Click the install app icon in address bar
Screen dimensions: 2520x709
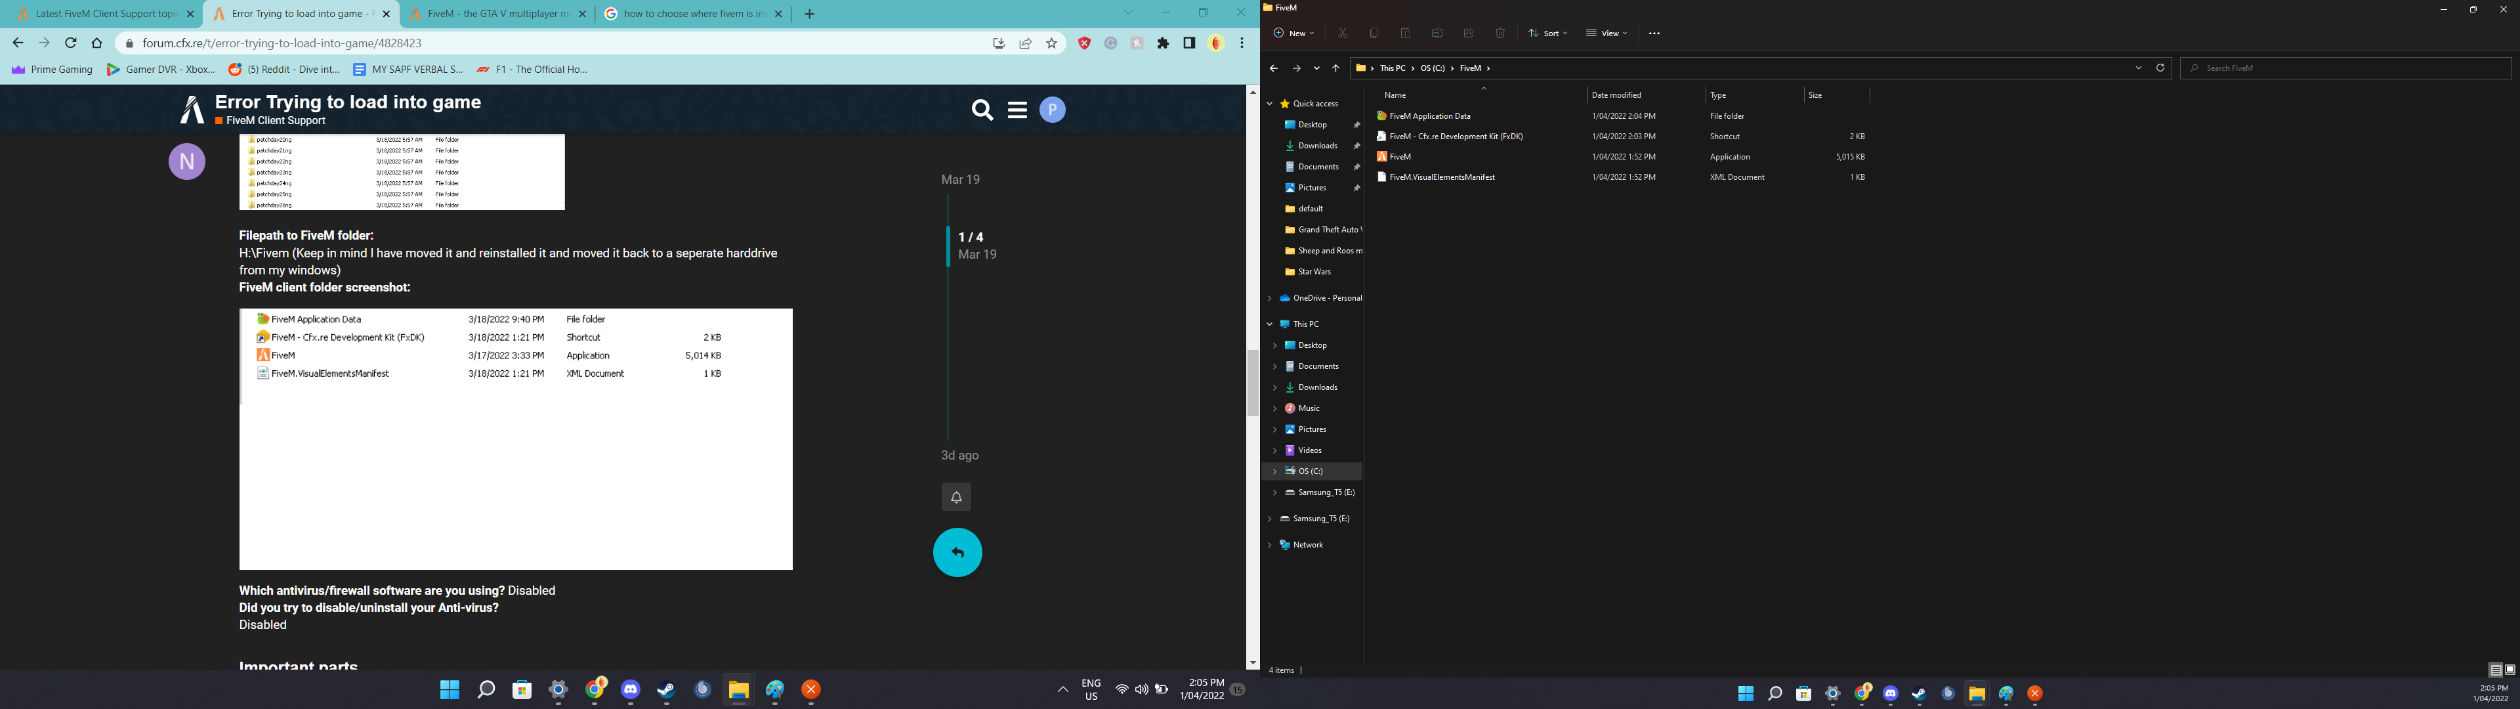pos(999,43)
